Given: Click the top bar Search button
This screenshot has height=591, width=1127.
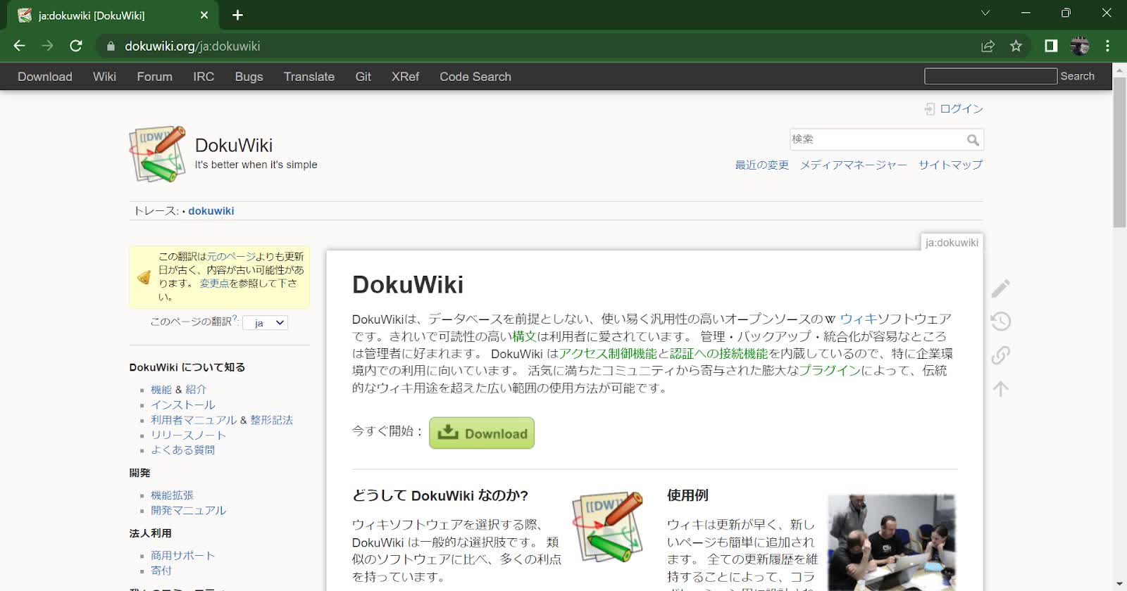Looking at the screenshot, I should pos(1078,76).
